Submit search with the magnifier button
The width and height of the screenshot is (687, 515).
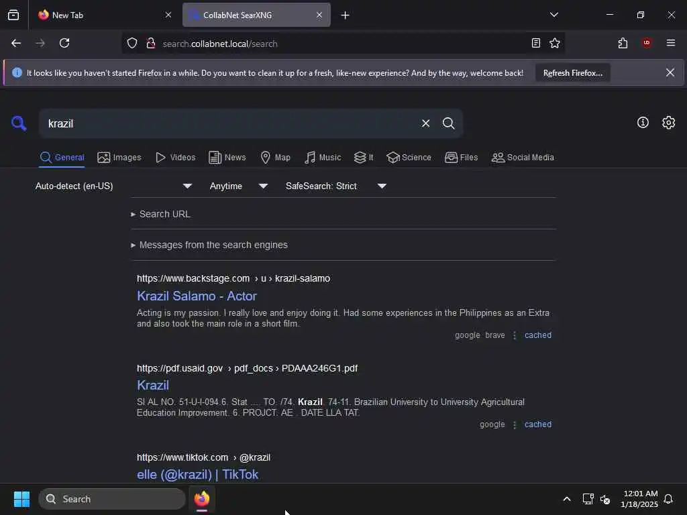point(448,123)
